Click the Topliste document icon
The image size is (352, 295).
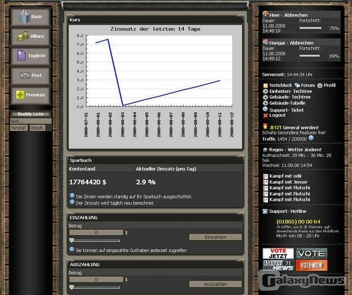coord(21,55)
